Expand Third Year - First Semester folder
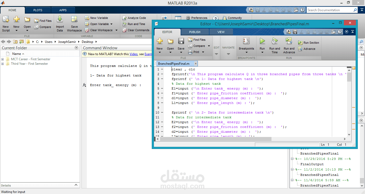The image size is (365, 194). coord(3,64)
